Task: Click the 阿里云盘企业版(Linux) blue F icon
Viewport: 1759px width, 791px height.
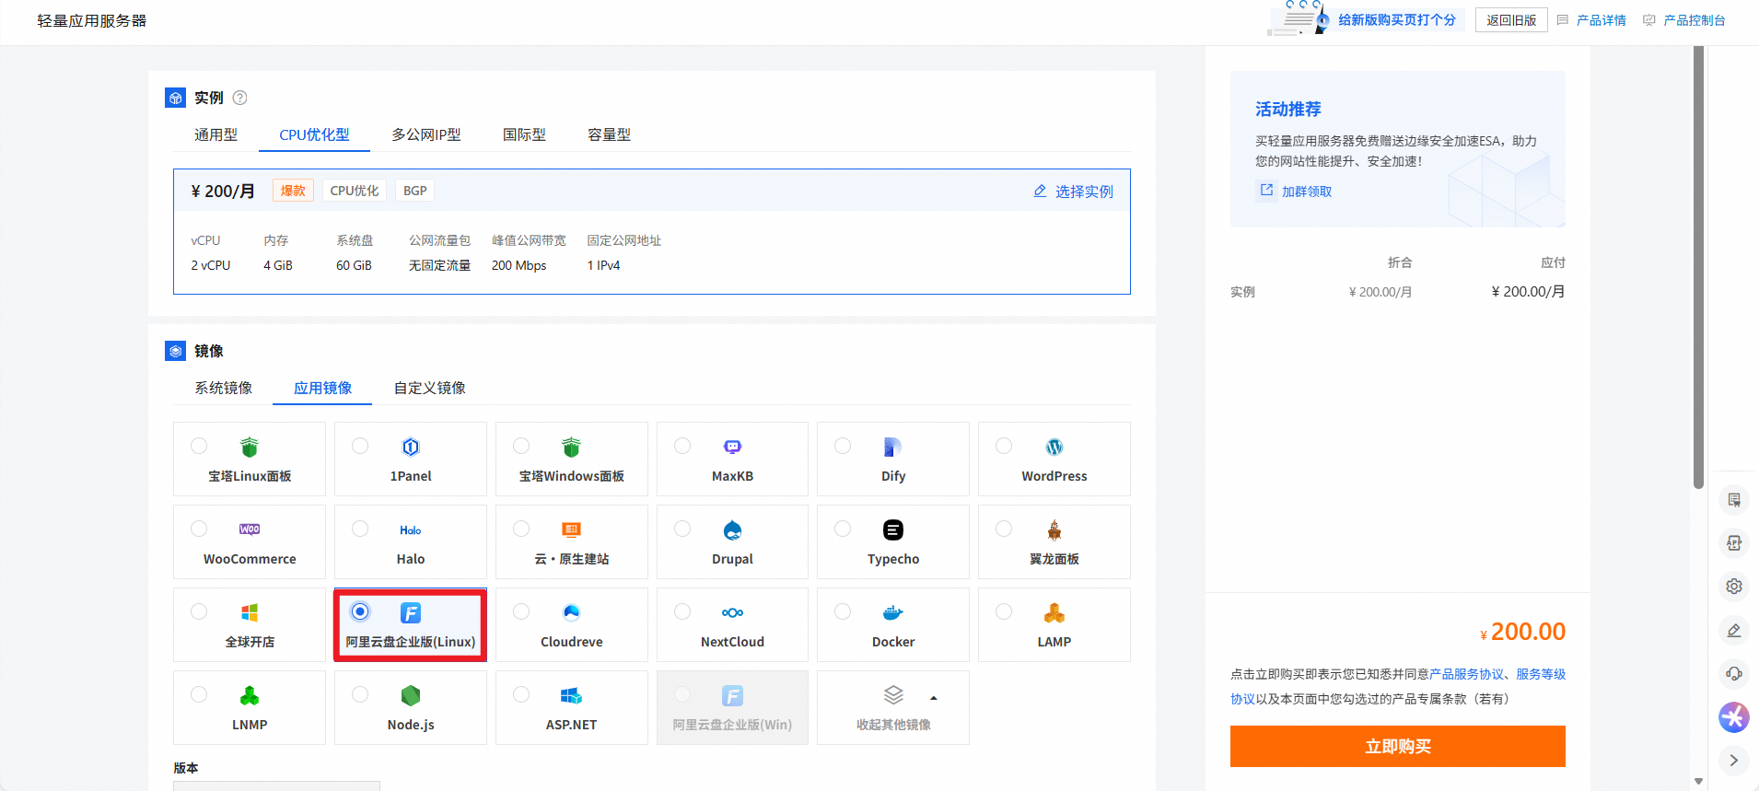Action: point(411,613)
